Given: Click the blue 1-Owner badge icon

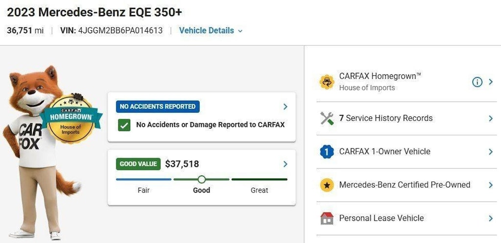Looking at the screenshot, I should (x=327, y=152).
